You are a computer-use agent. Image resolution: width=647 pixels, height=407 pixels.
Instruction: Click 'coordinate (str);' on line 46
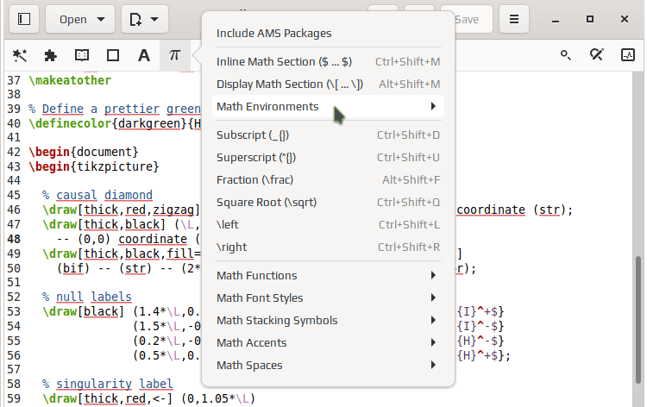514,210
